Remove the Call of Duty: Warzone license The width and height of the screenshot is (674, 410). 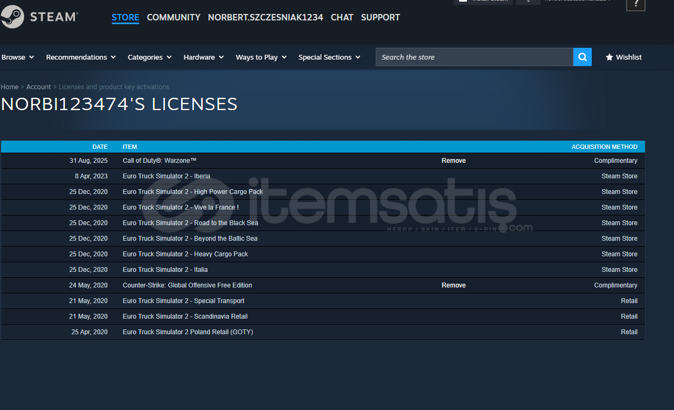pyautogui.click(x=454, y=161)
